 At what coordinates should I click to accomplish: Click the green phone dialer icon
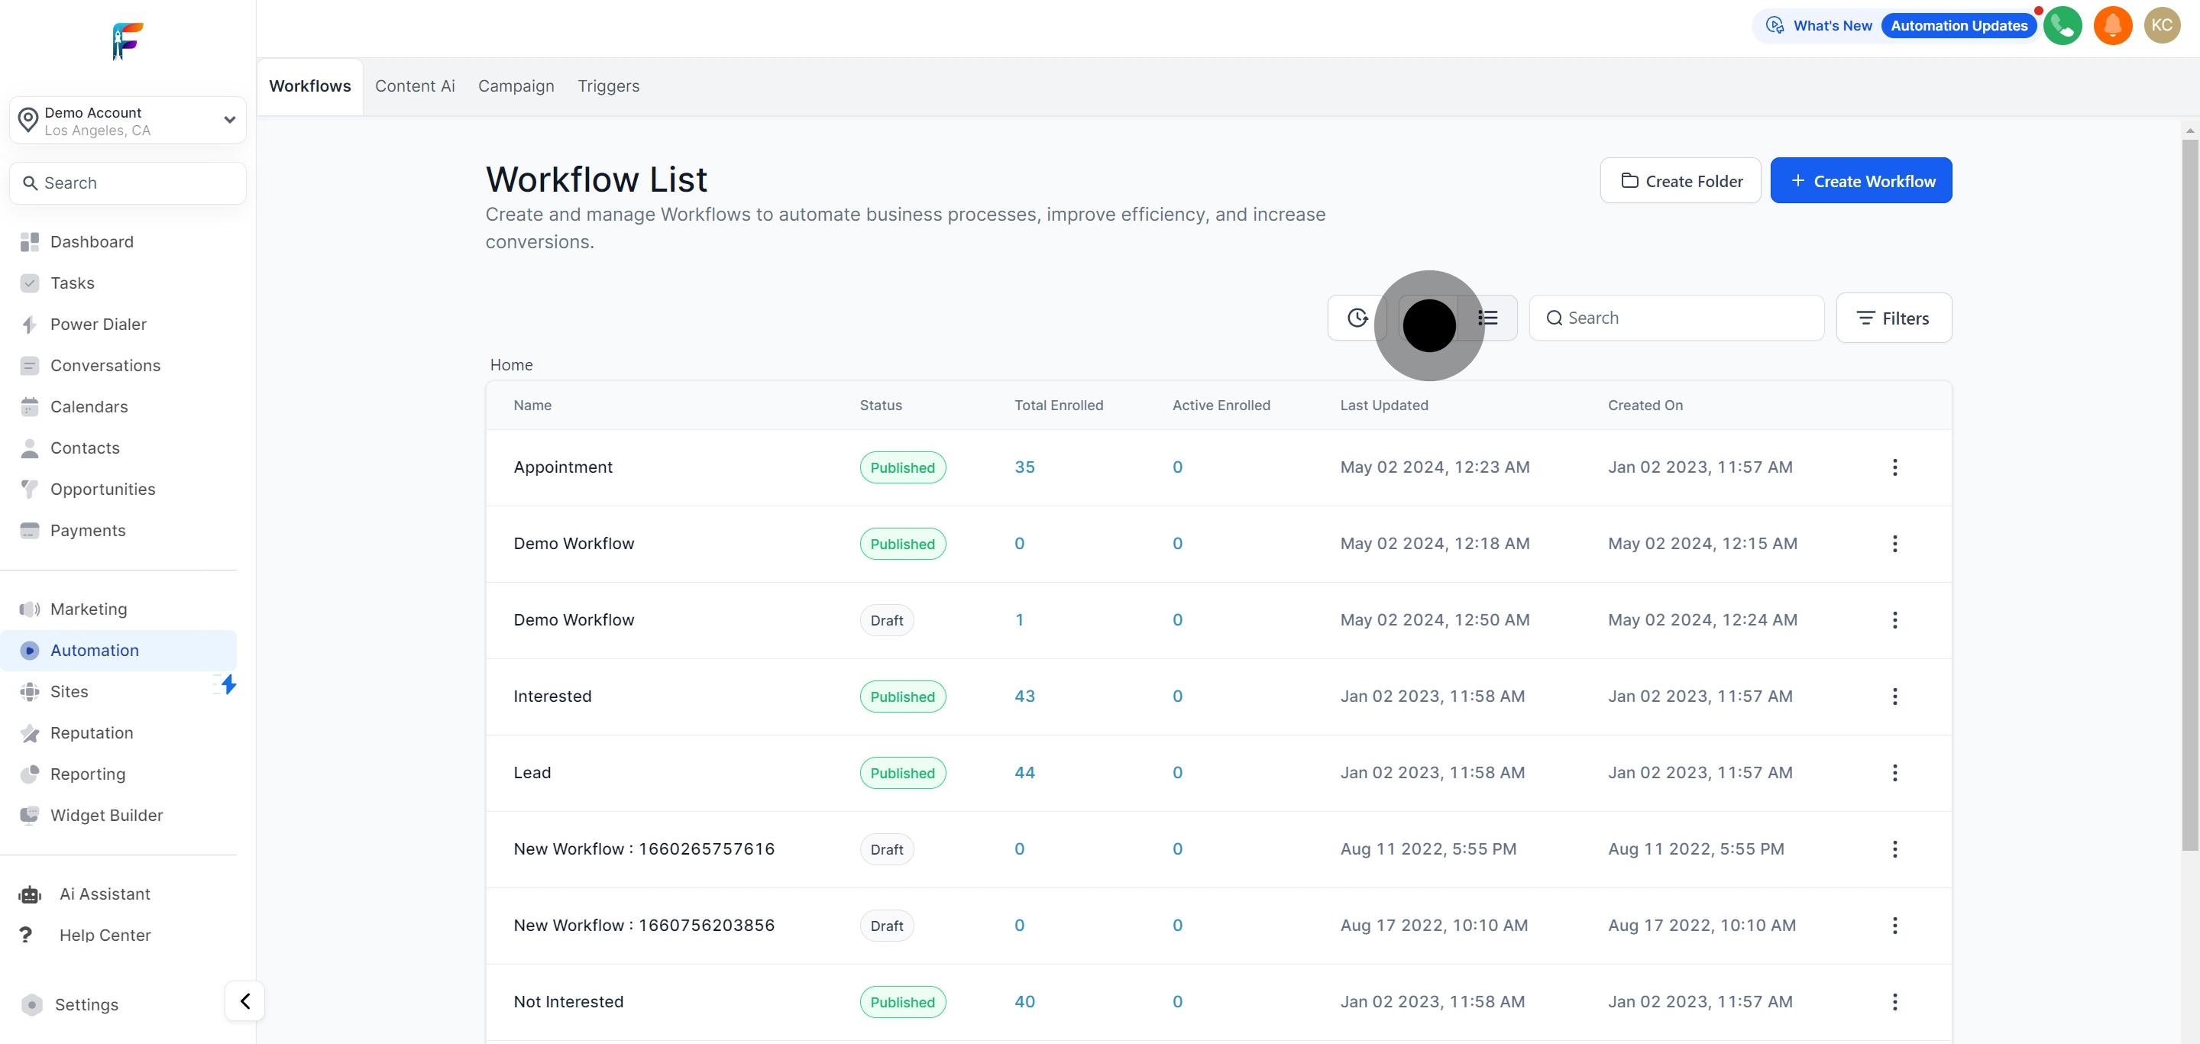click(x=2062, y=26)
